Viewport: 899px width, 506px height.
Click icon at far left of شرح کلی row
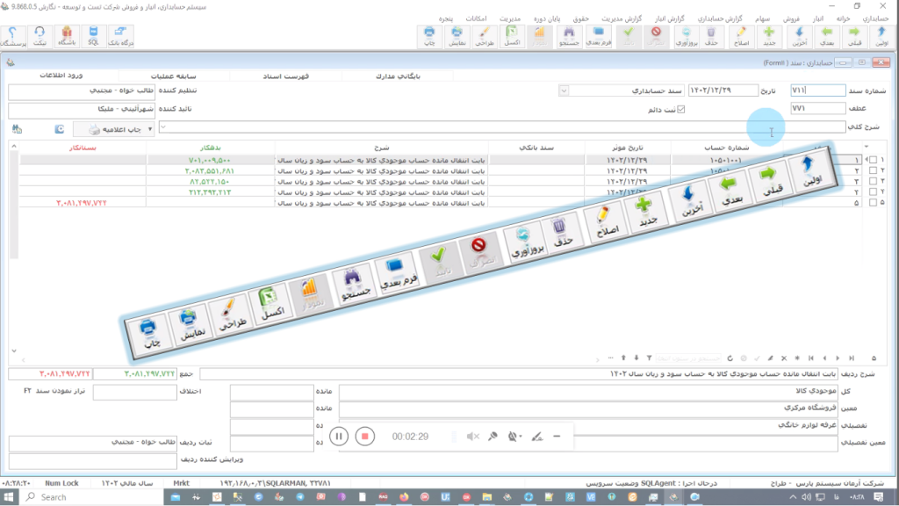click(17, 129)
